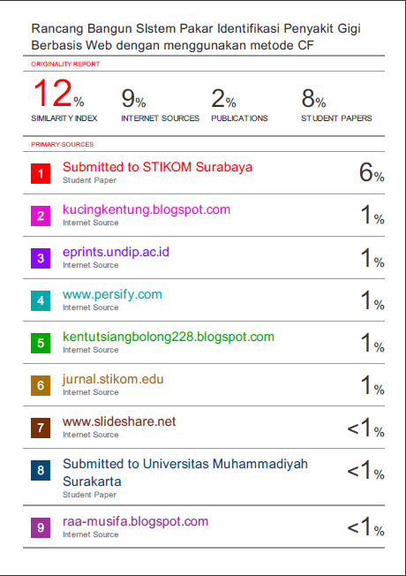Open raa-musifa.blogspot.com source link
The height and width of the screenshot is (576, 406).
pos(135,521)
